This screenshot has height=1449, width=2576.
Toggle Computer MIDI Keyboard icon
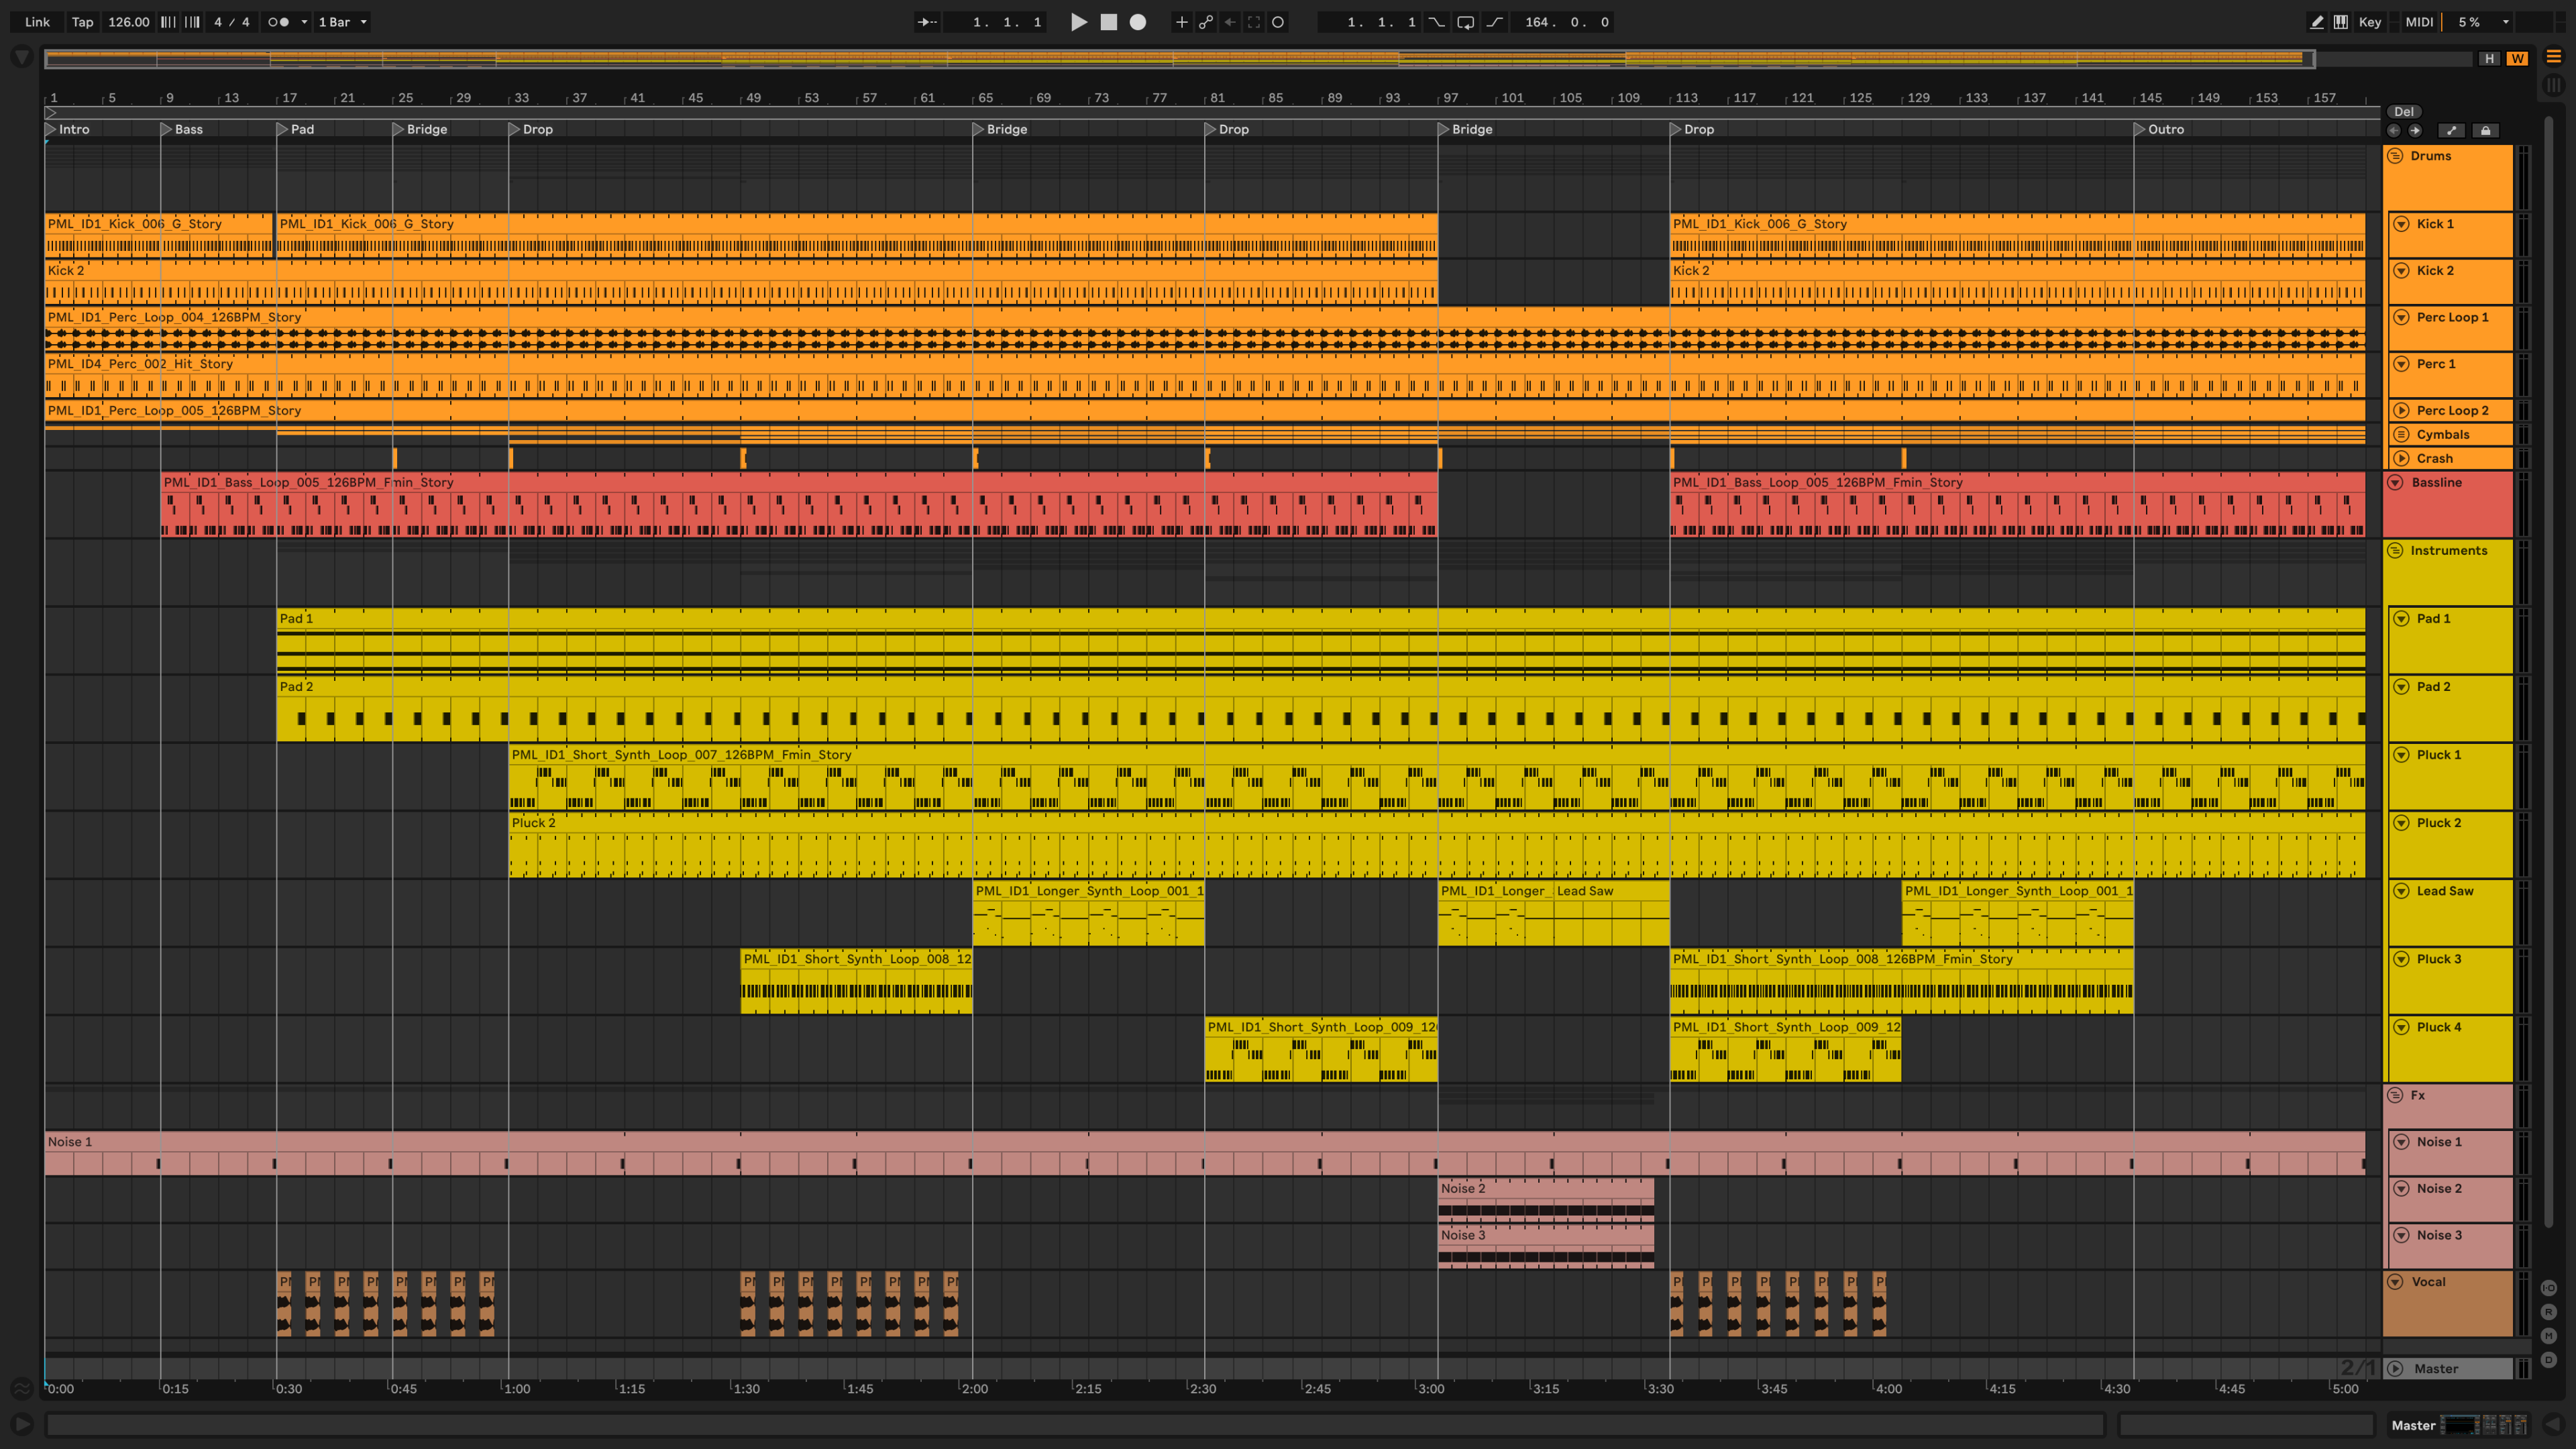click(x=2341, y=22)
